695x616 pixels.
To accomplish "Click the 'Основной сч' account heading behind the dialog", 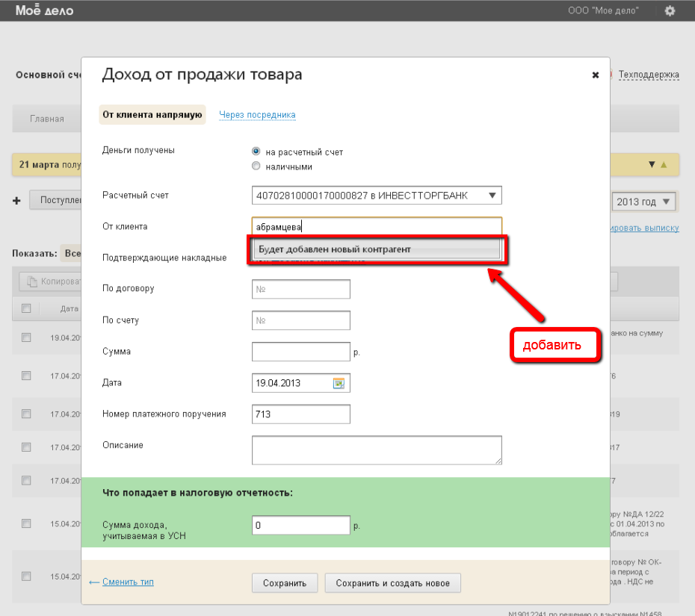I will (x=49, y=75).
